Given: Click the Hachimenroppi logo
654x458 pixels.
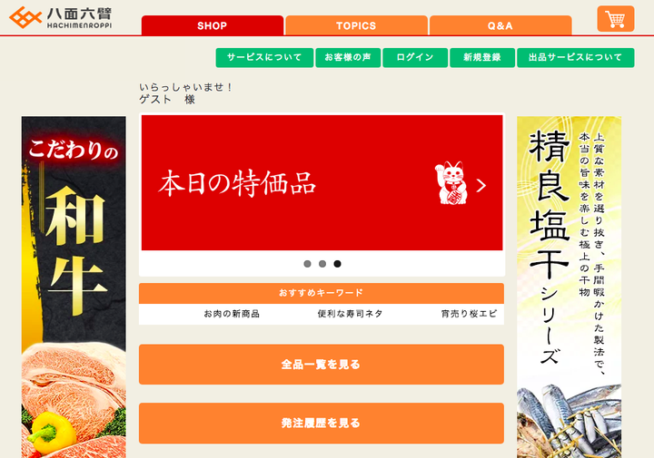Looking at the screenshot, I should 61,17.
